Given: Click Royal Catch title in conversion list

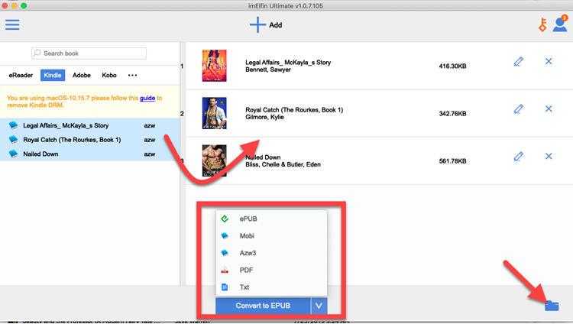Looking at the screenshot, I should [294, 110].
